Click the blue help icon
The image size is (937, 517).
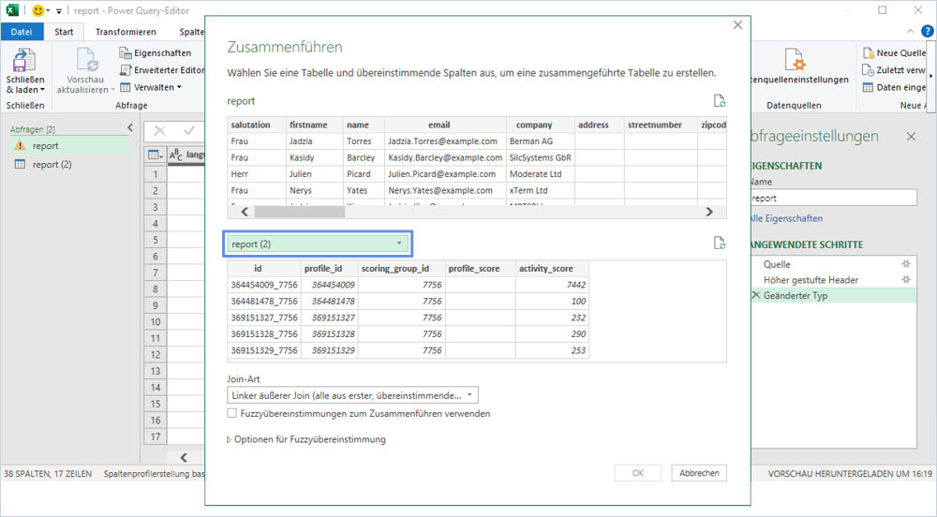point(928,32)
